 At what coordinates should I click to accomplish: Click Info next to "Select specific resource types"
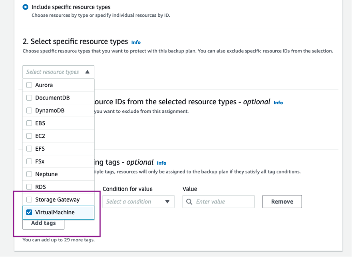(x=135, y=42)
